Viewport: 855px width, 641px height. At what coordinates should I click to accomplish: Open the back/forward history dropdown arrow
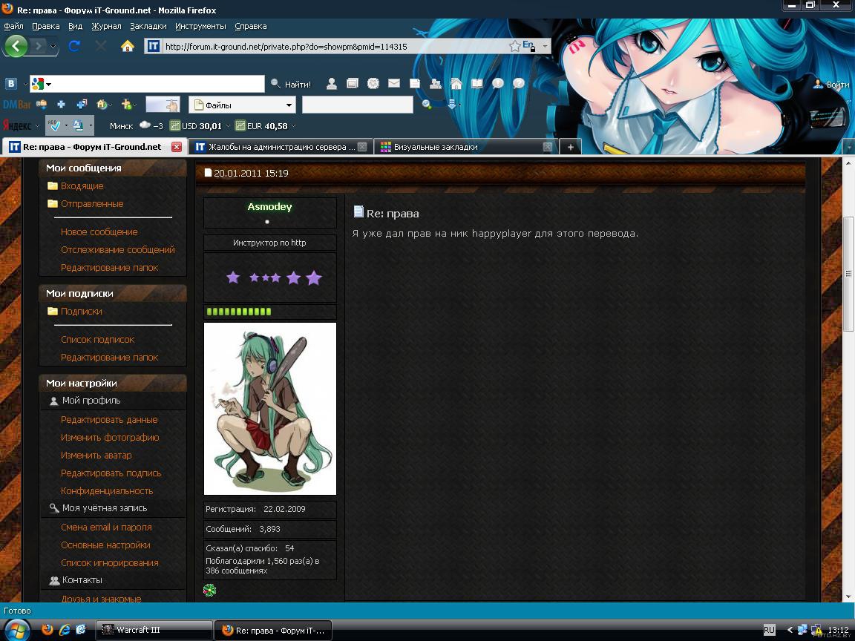click(53, 47)
